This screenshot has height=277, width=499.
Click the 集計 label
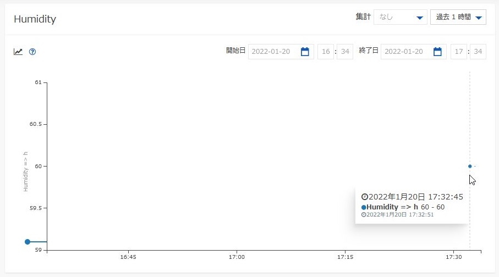363,17
